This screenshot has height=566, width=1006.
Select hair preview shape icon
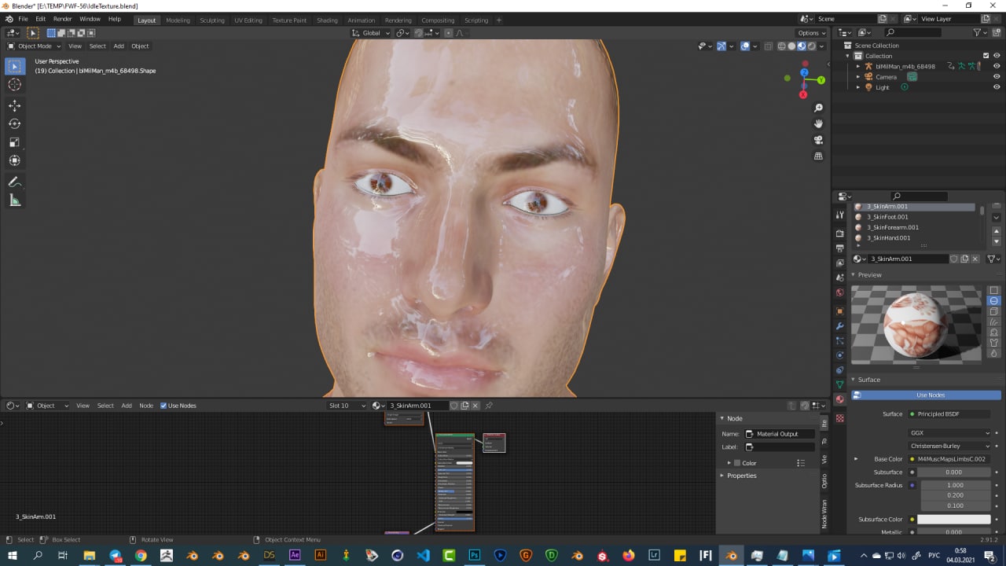click(993, 322)
